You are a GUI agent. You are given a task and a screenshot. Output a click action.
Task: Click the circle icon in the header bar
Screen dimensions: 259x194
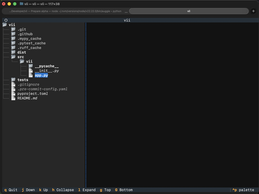(6, 20)
